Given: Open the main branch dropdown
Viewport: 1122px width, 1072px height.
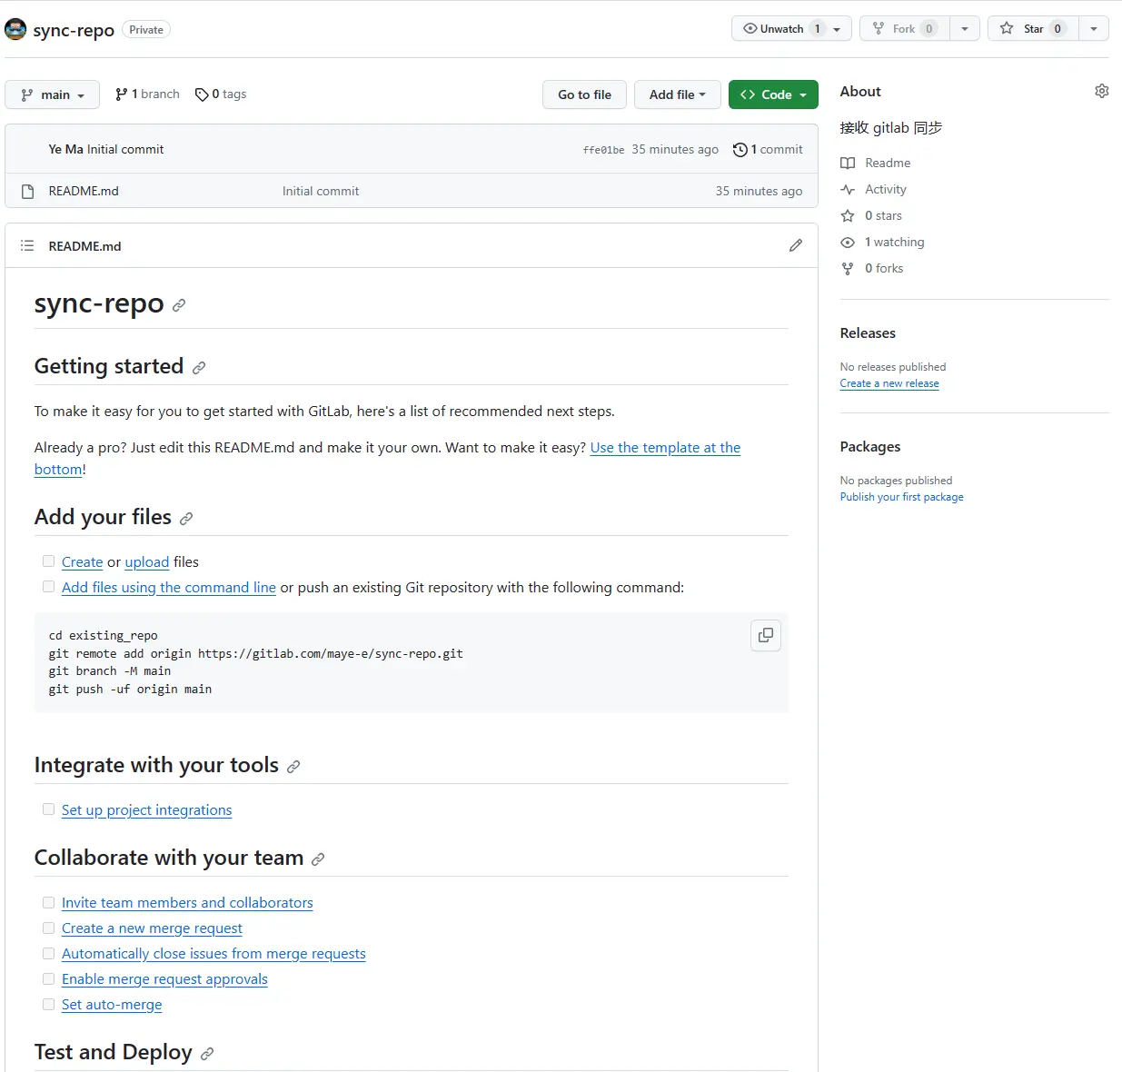Looking at the screenshot, I should 53,94.
